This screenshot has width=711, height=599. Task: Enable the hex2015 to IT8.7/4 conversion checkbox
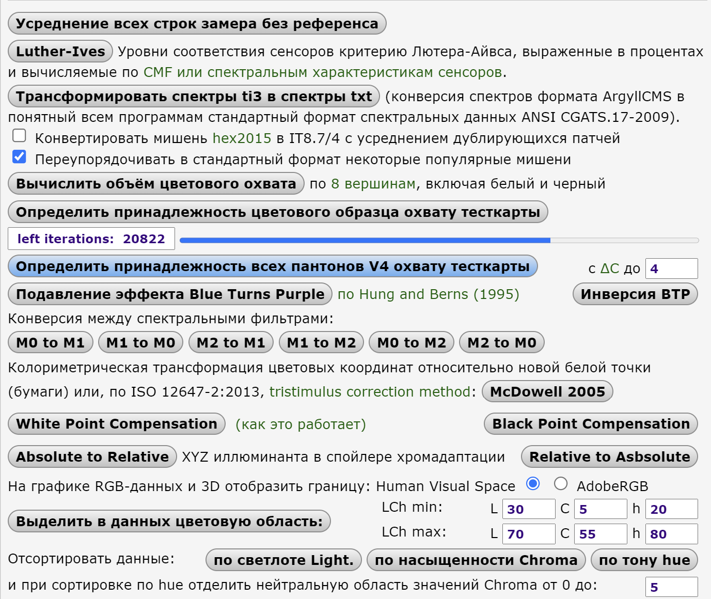point(19,136)
